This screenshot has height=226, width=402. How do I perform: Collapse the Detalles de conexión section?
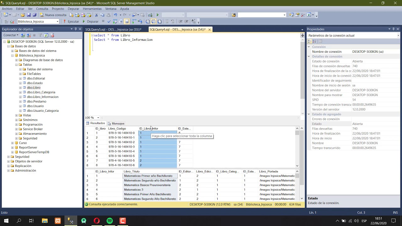coord(309,56)
